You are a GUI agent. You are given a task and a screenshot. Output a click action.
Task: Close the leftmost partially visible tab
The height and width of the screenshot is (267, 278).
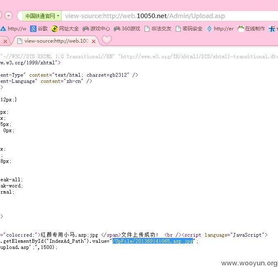click(x=5, y=41)
